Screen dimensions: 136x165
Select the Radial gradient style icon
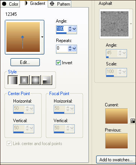(x=47, y=80)
